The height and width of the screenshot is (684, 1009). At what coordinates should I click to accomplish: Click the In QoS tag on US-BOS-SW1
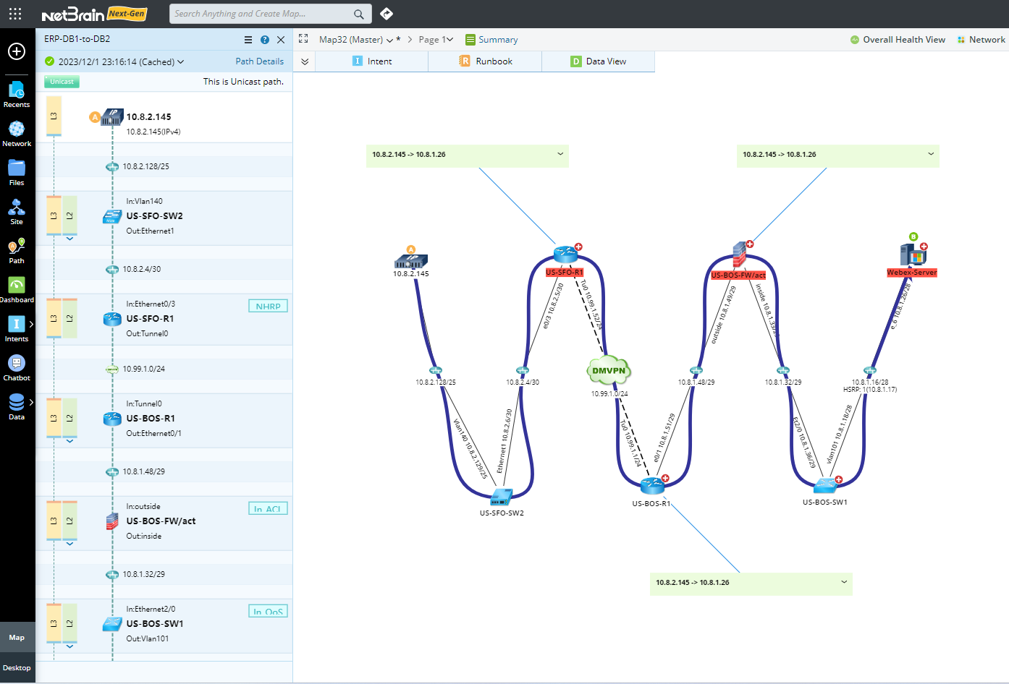click(268, 611)
